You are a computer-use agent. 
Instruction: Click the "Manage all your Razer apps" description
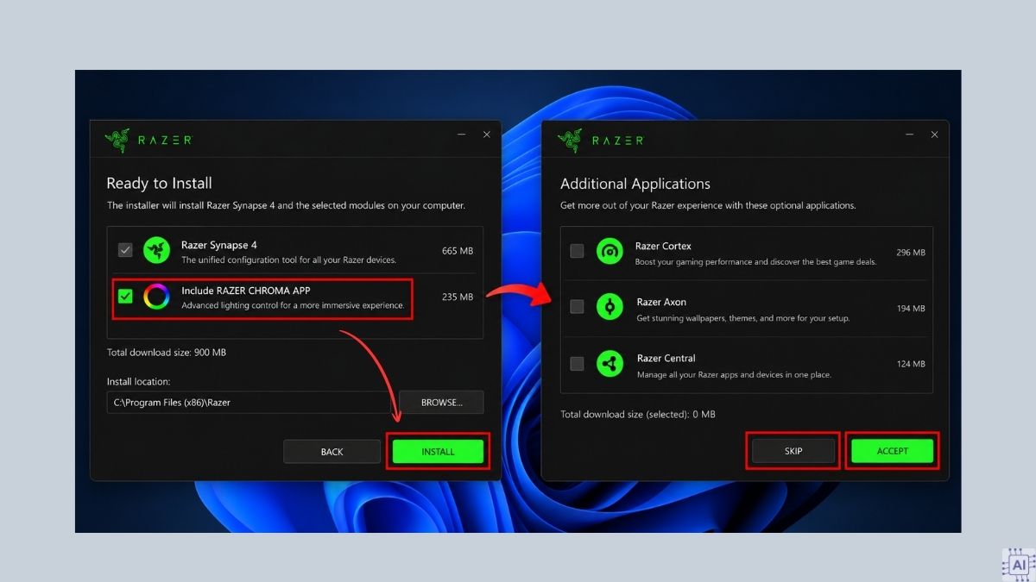tap(734, 374)
